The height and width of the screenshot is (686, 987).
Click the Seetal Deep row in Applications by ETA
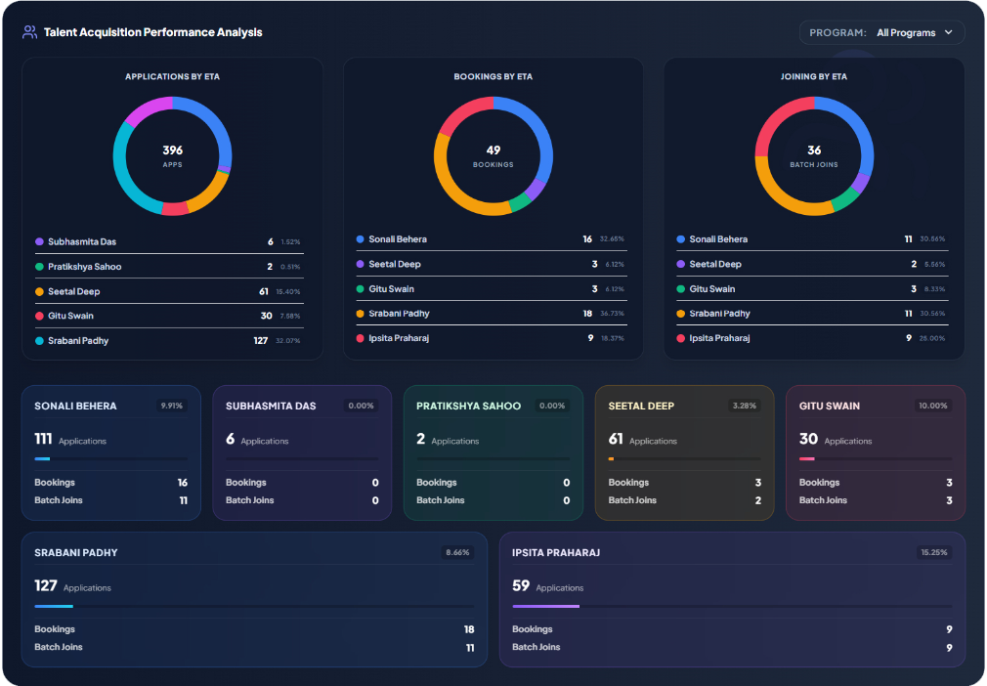pos(169,291)
